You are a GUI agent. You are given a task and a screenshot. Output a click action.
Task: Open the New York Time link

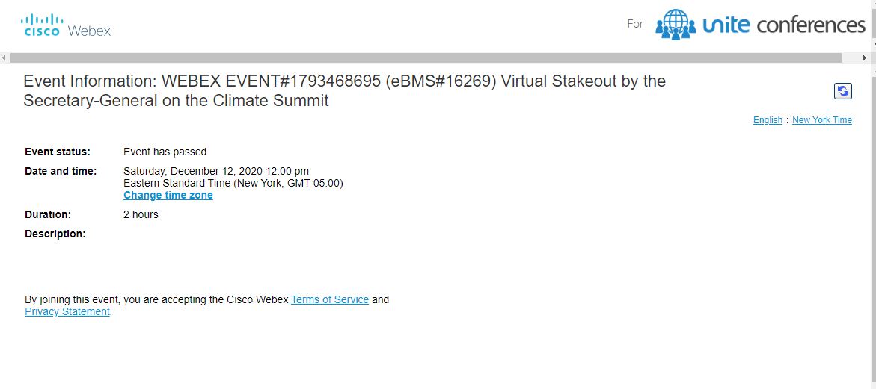pos(822,119)
